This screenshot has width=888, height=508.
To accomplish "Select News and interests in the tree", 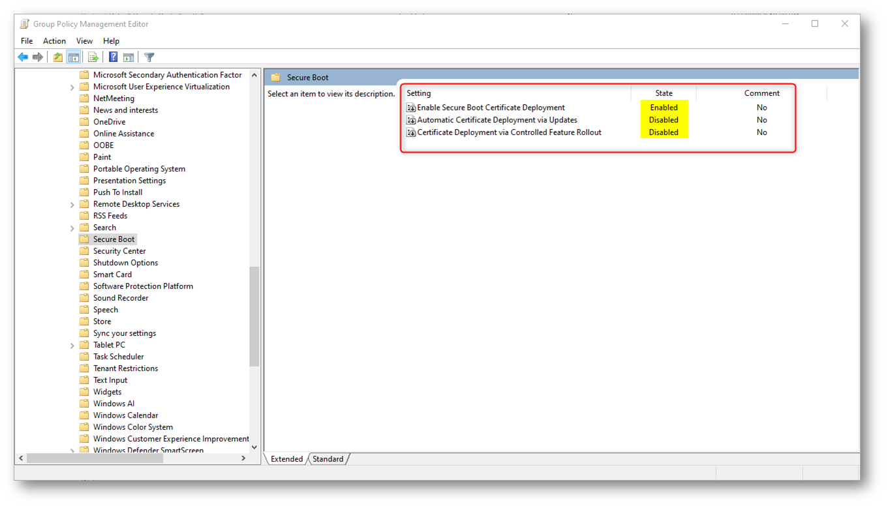I will coord(125,110).
